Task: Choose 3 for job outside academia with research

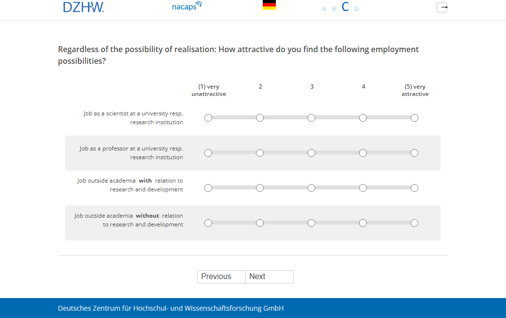Action: [311, 188]
